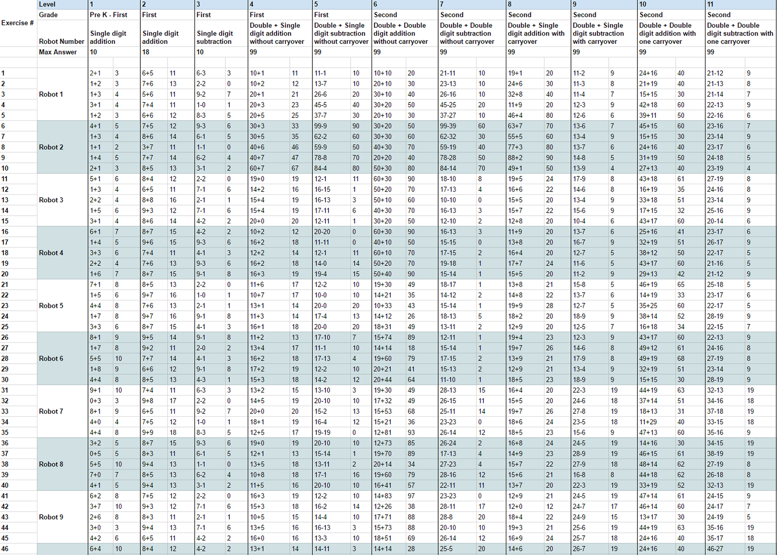Select the 'Robot 1' label
This screenshot has width=777, height=555.
tap(51, 94)
